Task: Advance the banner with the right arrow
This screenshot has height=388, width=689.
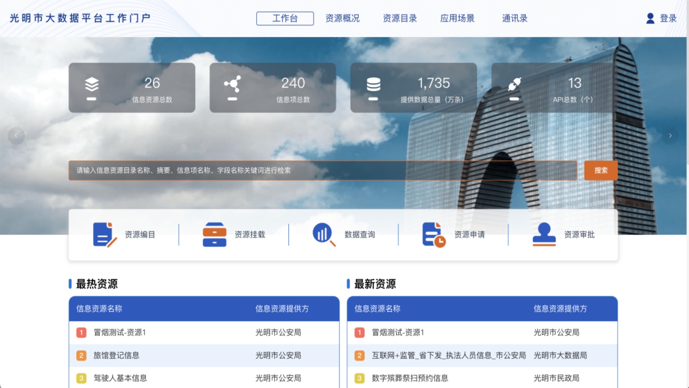Action: tap(670, 136)
